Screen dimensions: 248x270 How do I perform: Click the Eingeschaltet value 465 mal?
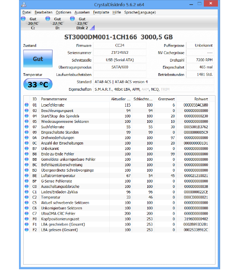[200, 67]
